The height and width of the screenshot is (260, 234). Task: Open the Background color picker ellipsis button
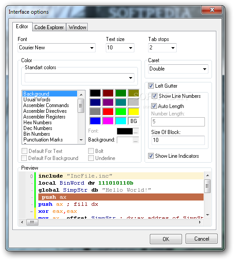pyautogui.click(x=136, y=140)
